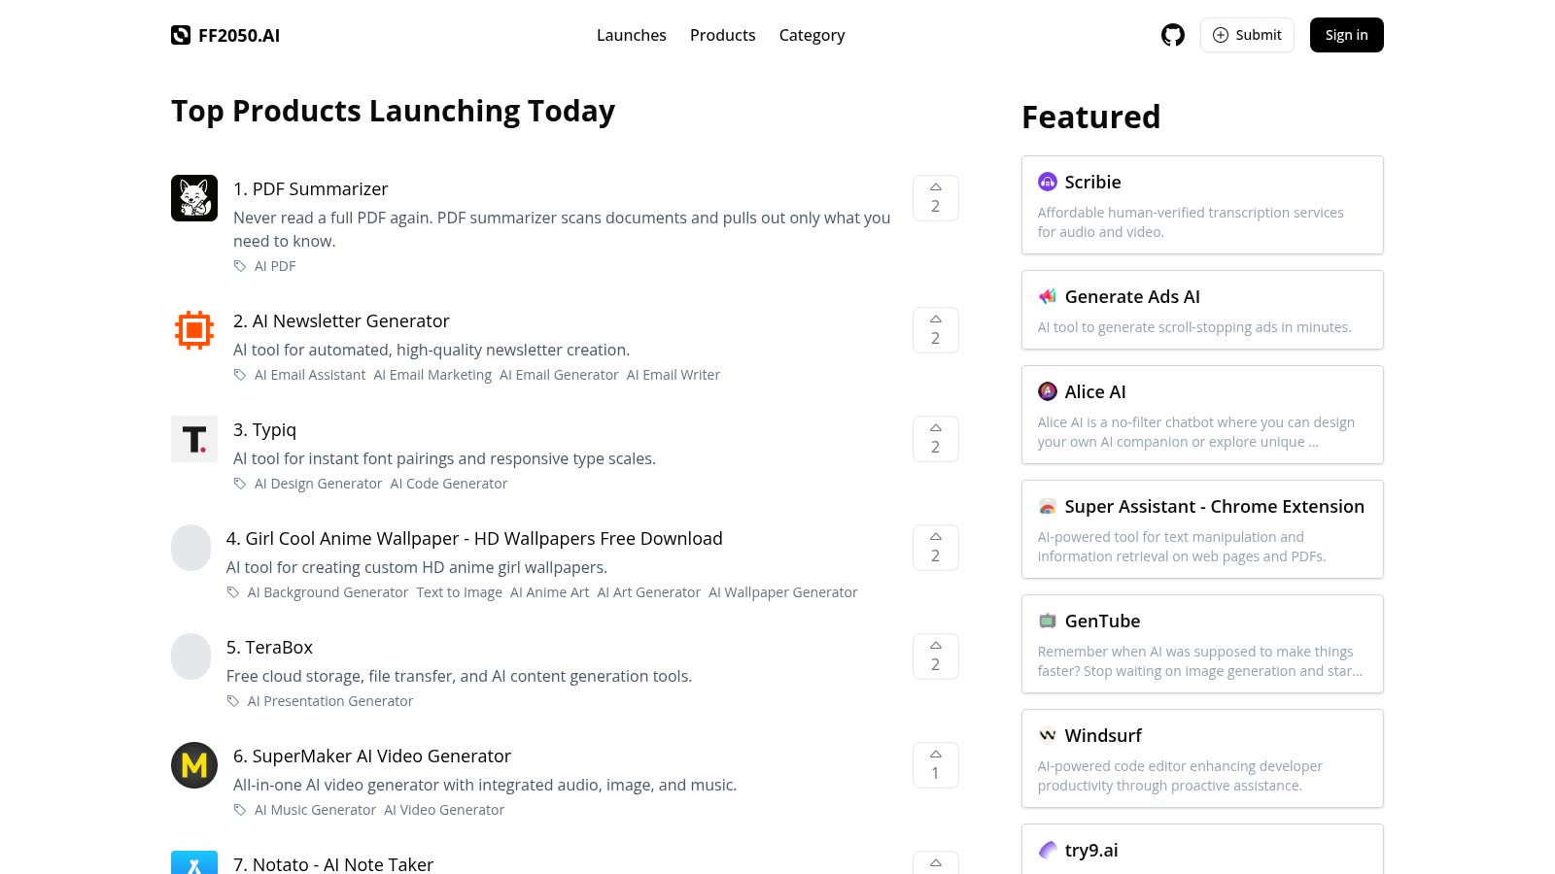
Task: Select the AI Code Generator tag
Action: pyautogui.click(x=449, y=484)
